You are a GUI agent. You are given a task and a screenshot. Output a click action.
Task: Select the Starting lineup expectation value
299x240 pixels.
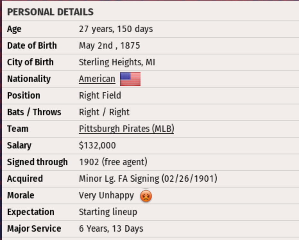pyautogui.click(x=108, y=212)
